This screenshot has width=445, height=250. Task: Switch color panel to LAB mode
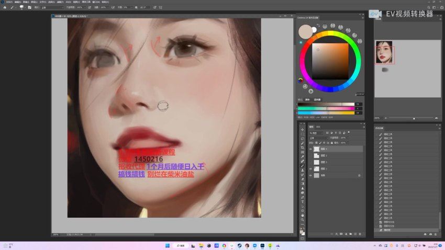tap(318, 117)
